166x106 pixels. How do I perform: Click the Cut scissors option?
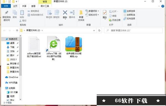(x=23, y=21)
